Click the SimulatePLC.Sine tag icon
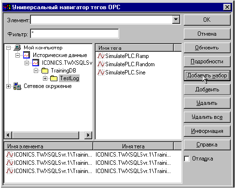 (101, 72)
